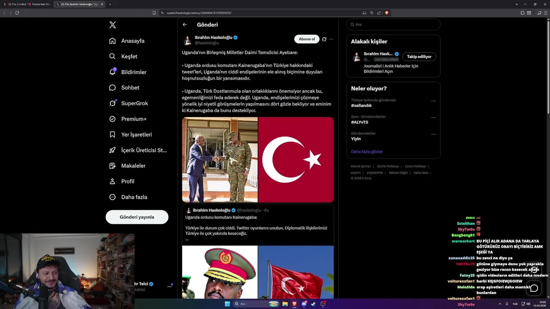This screenshot has height=309, width=550.
Task: Click the Ara search field on X
Action: (394, 24)
